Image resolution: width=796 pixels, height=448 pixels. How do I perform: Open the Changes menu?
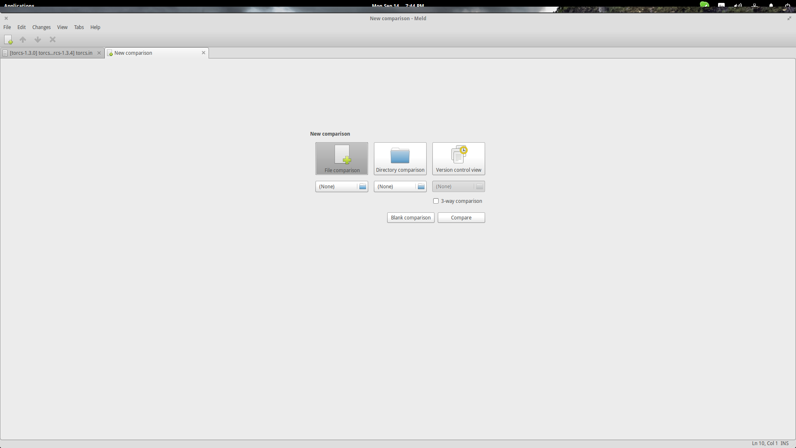pos(41,27)
